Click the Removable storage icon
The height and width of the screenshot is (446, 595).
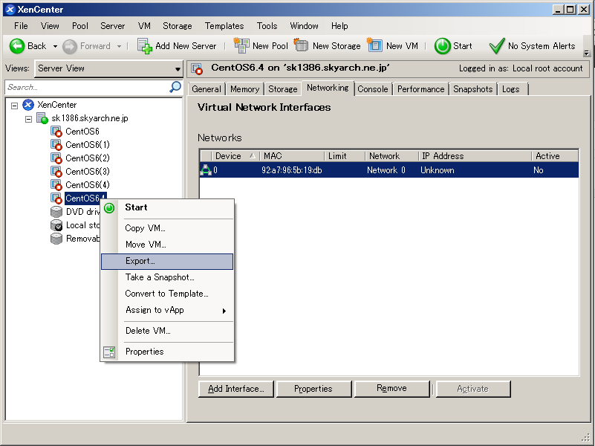56,239
